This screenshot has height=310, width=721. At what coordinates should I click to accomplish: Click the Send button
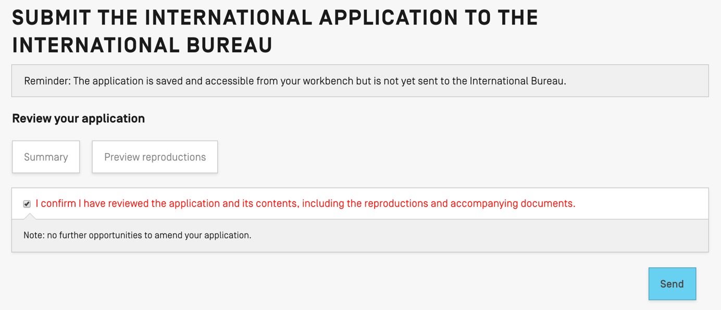tap(672, 284)
